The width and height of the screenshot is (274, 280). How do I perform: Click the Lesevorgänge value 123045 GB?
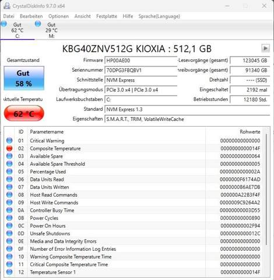(x=250, y=61)
